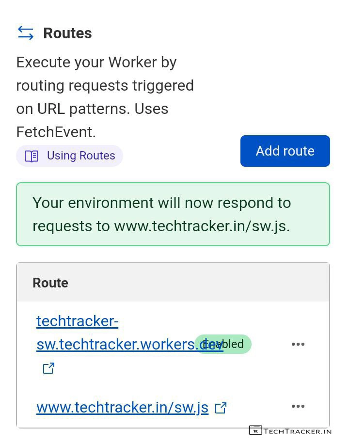Open external link icon next to sw.js route

221,408
